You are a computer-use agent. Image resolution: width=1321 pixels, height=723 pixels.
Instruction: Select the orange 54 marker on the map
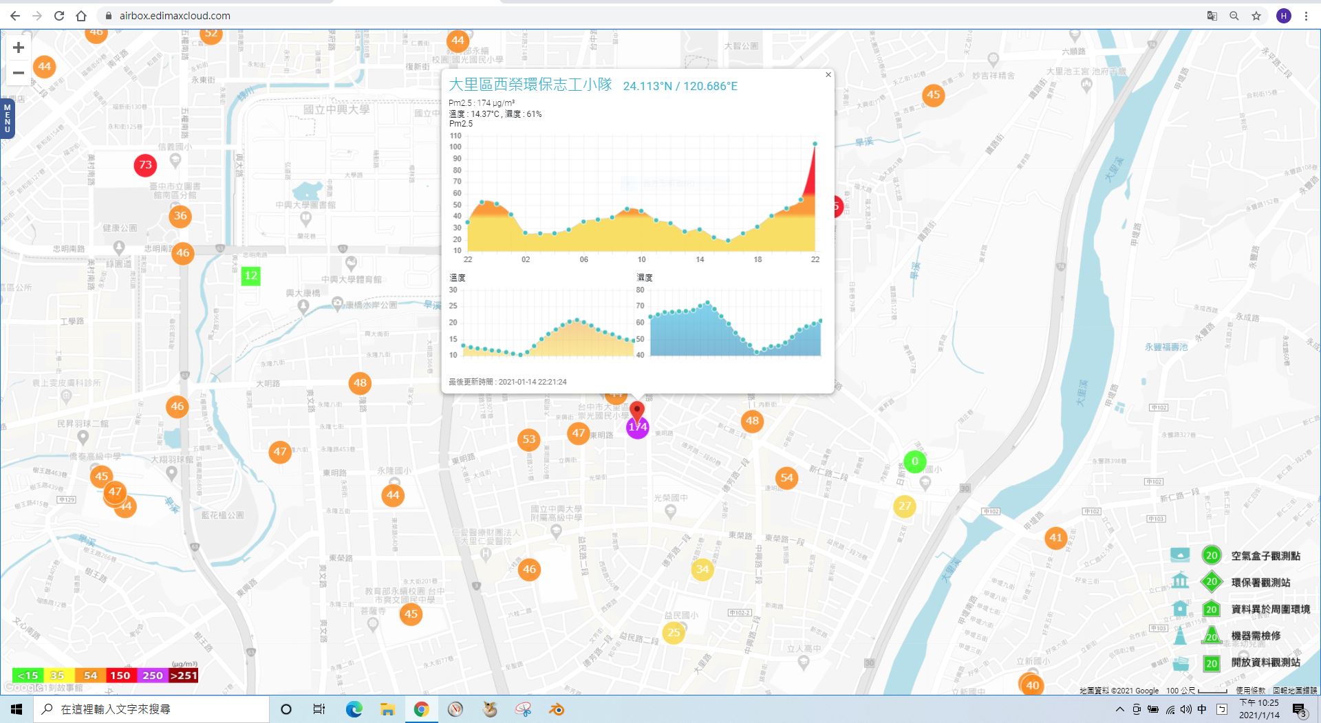786,478
